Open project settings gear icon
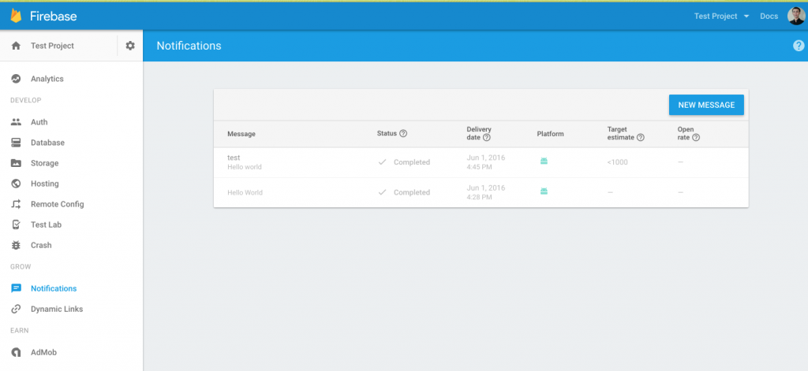This screenshot has height=371, width=808. point(130,46)
